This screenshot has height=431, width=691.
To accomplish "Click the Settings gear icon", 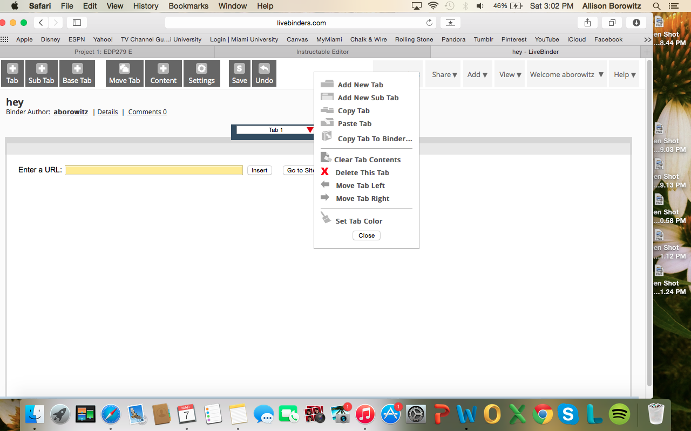I will (201, 73).
